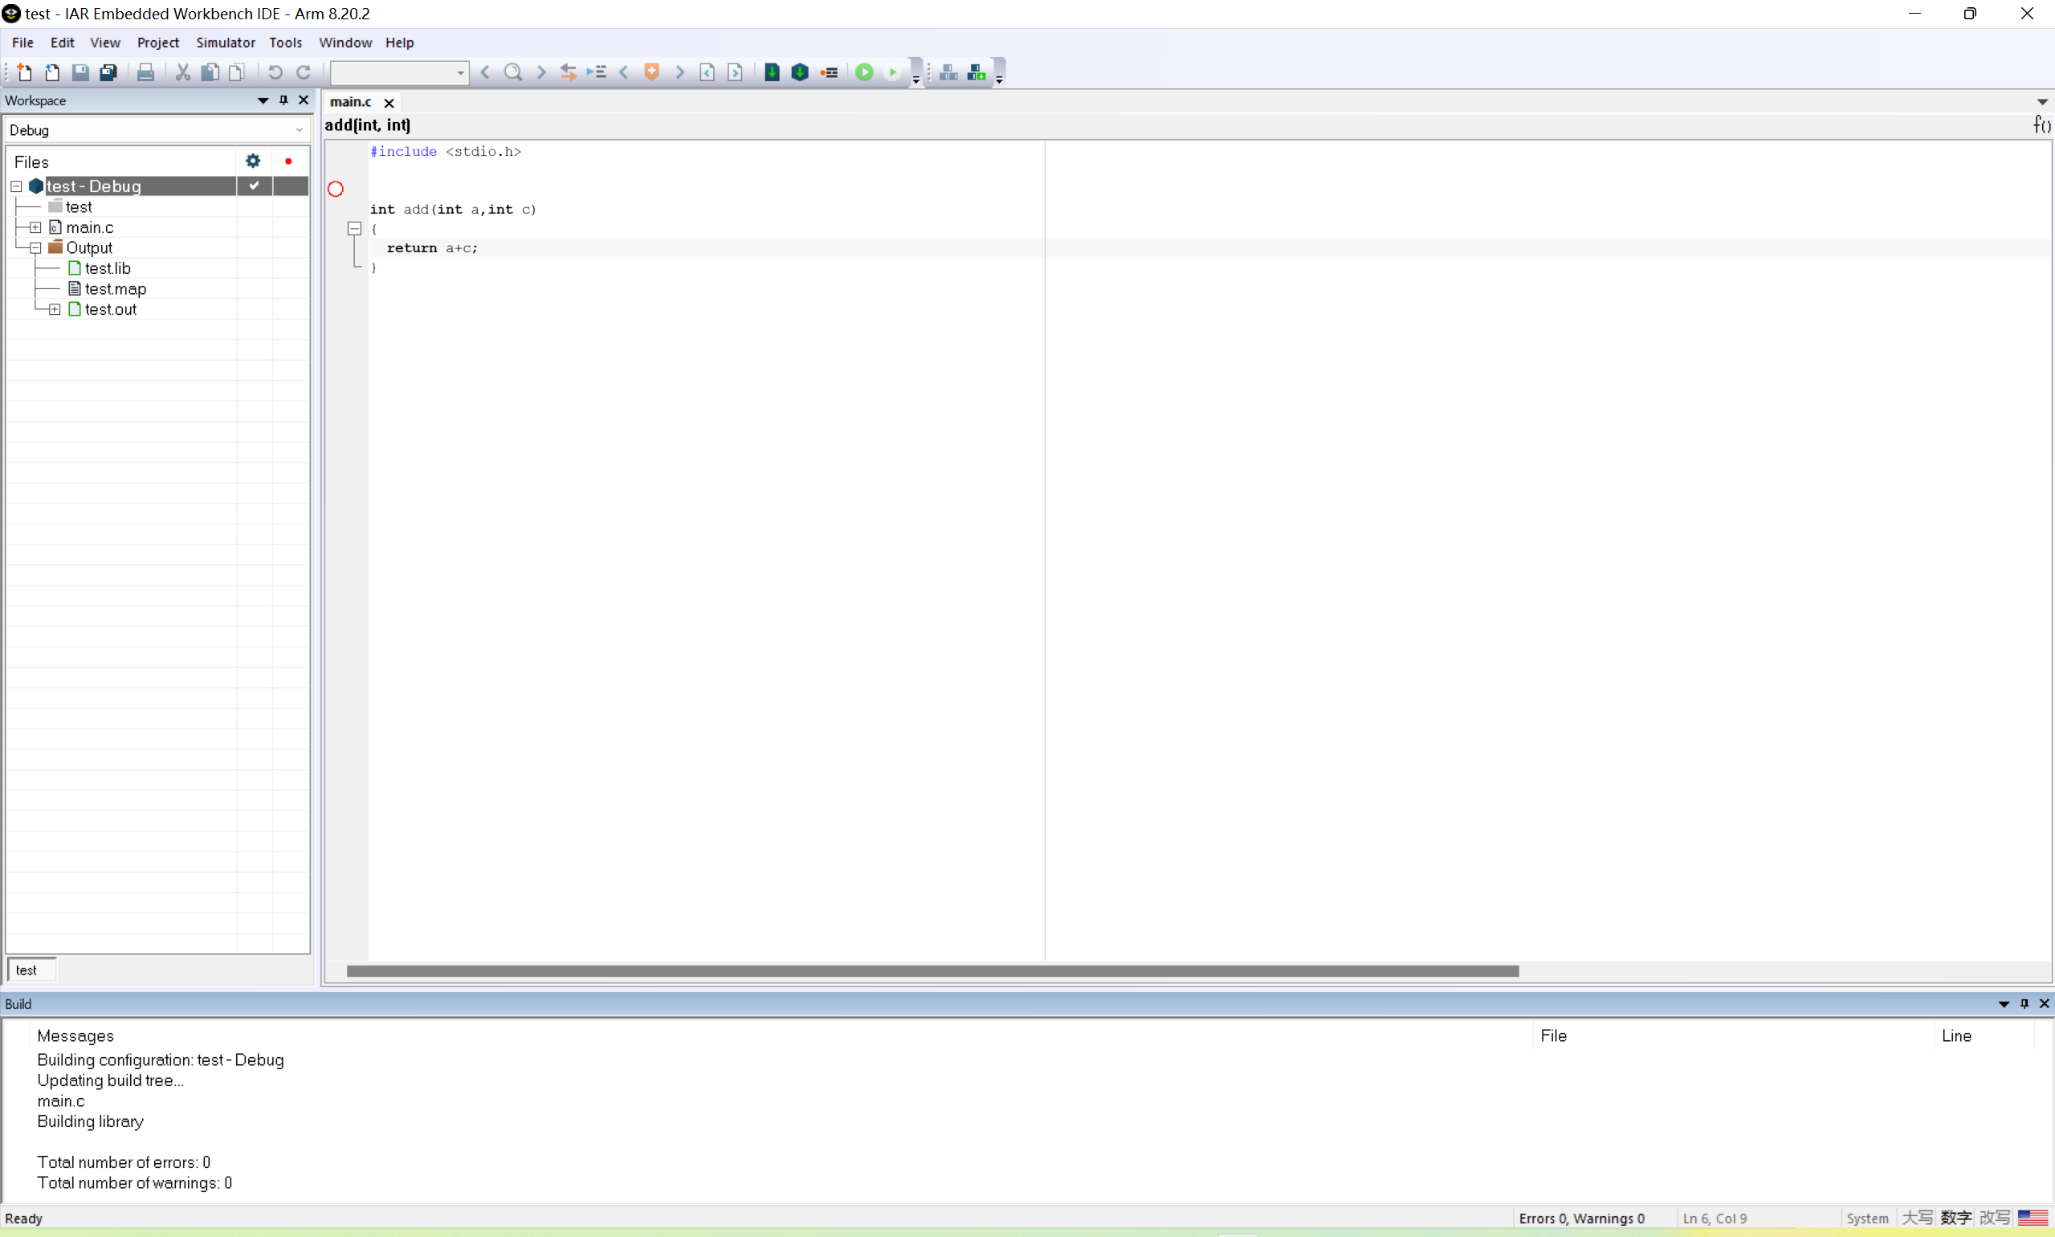
Task: Click the gear column header icon
Action: 253,161
